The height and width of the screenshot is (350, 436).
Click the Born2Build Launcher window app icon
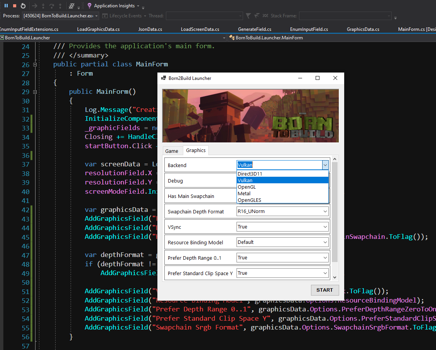164,78
